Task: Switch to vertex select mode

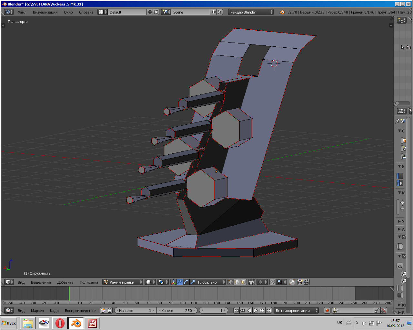Action: point(231,282)
